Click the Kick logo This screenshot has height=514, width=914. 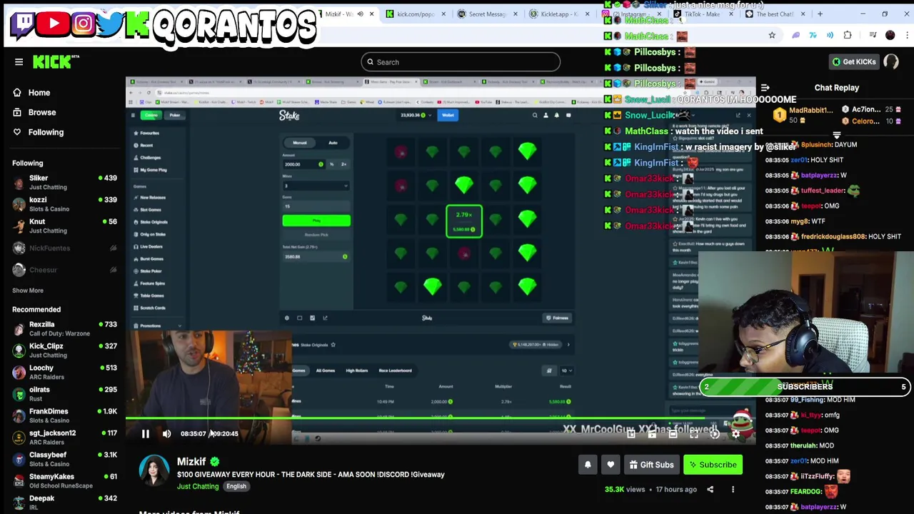pyautogui.click(x=56, y=62)
